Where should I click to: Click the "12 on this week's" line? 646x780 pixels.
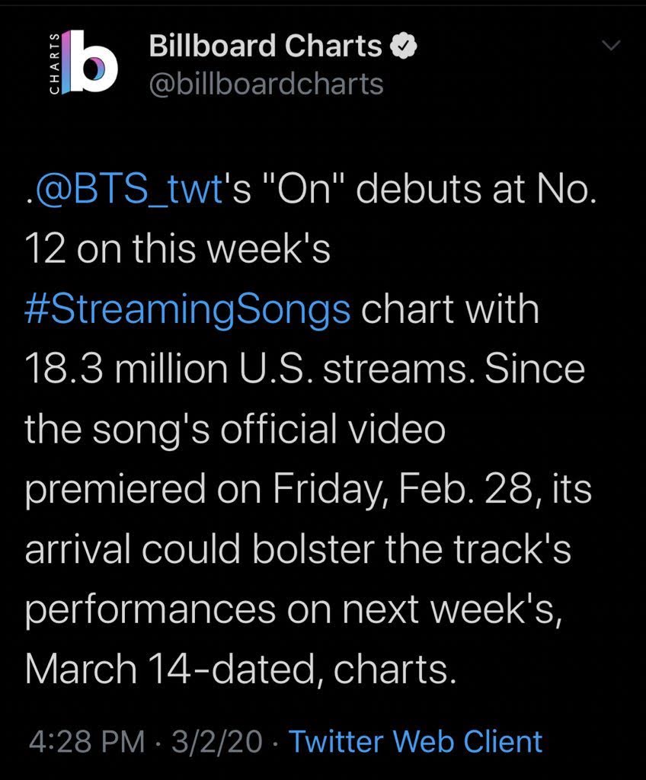[177, 252]
